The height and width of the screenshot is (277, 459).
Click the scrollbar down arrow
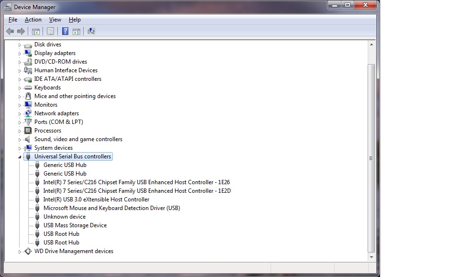tap(371, 257)
